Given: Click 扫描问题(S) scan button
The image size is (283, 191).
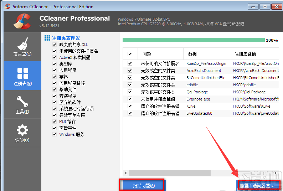Looking at the screenshot, I should pyautogui.click(x=144, y=185).
